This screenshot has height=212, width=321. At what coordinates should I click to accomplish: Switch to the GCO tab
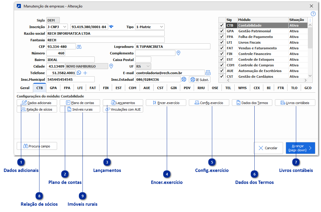308,88
